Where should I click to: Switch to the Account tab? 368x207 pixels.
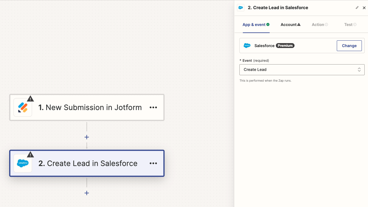coord(291,24)
